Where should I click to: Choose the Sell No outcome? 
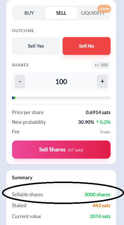[86, 46]
